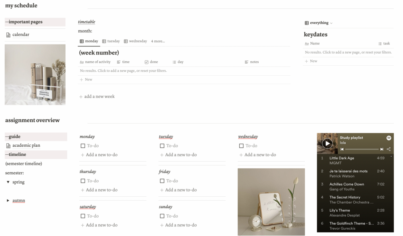Check the saturday To-do checkbox
The width and height of the screenshot is (403, 236).
(x=83, y=216)
